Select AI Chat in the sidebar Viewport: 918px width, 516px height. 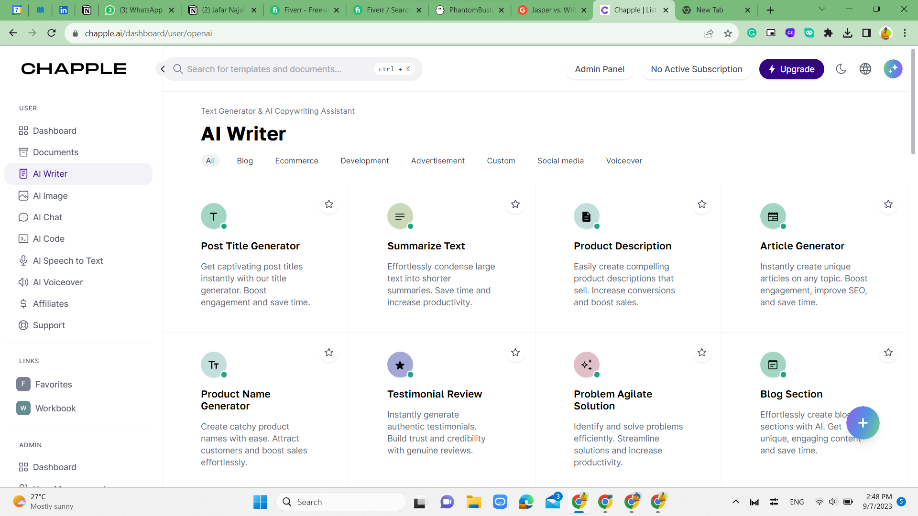(x=47, y=217)
